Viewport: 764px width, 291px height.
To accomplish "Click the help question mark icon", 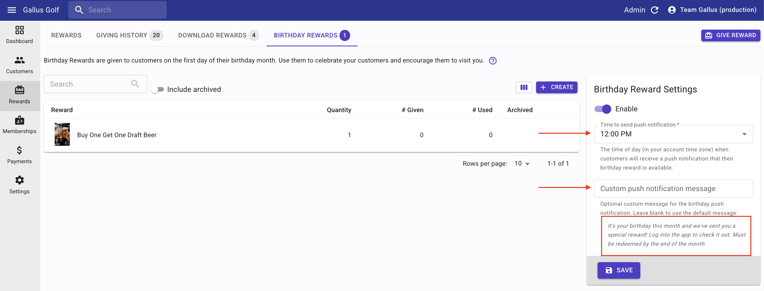I will 493,60.
